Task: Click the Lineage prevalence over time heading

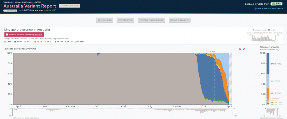Action: click(21, 49)
